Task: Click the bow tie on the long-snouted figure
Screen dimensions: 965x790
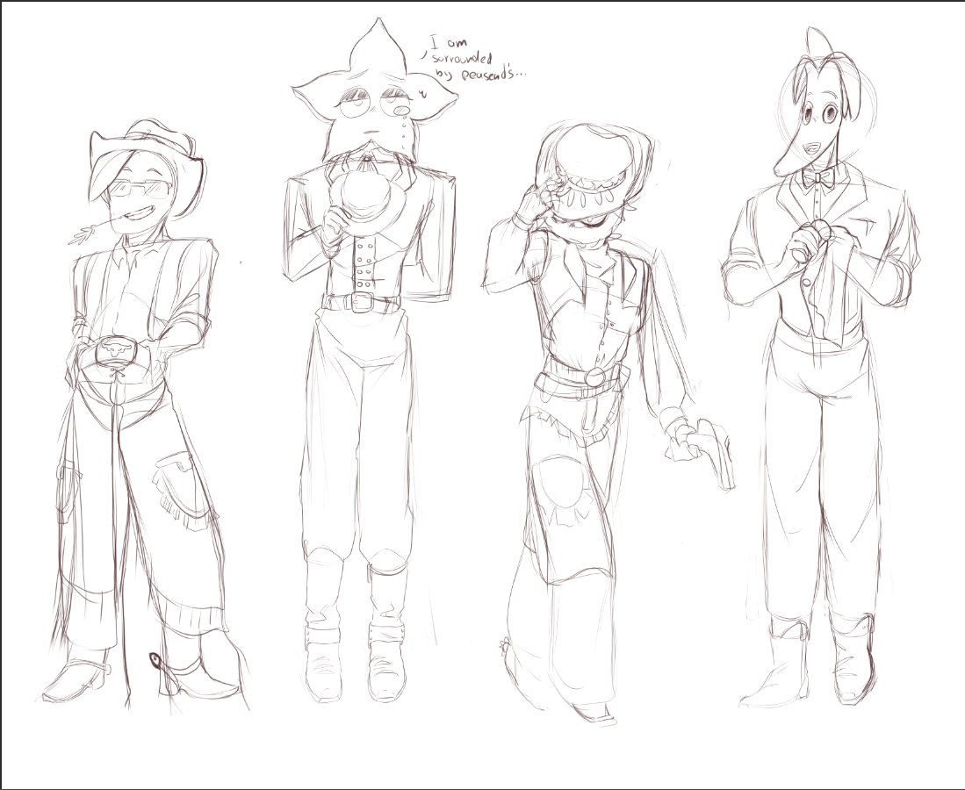Action: (x=817, y=177)
